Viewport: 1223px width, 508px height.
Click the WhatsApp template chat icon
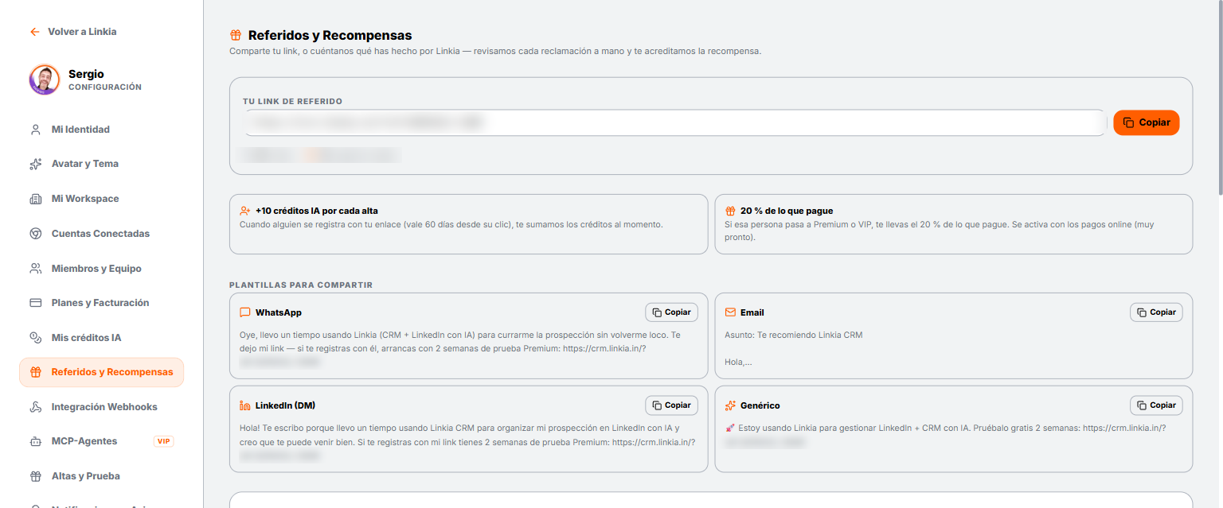pyautogui.click(x=245, y=312)
